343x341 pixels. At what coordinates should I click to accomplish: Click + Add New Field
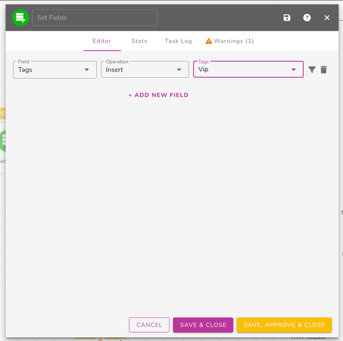point(158,95)
